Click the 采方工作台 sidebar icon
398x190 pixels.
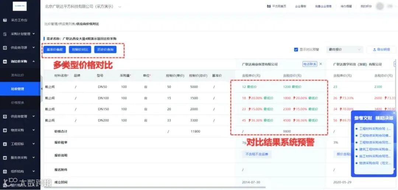(5, 20)
